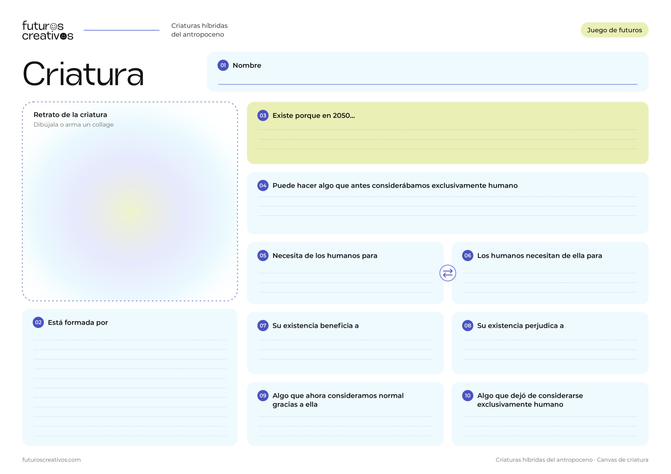
Task: Click the Está formada por label
Action: (x=78, y=323)
